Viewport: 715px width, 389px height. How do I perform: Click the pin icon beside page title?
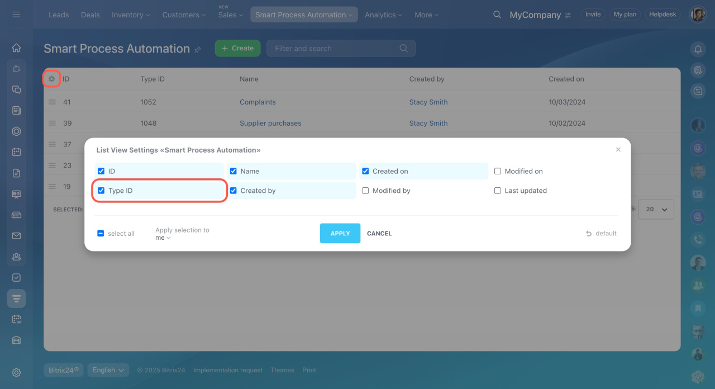point(198,50)
